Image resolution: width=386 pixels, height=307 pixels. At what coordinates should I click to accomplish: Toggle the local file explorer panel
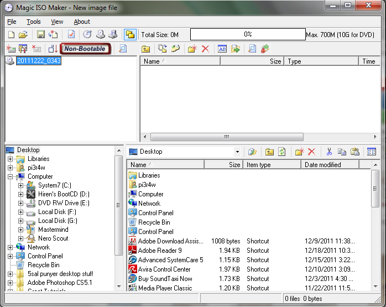(130, 34)
